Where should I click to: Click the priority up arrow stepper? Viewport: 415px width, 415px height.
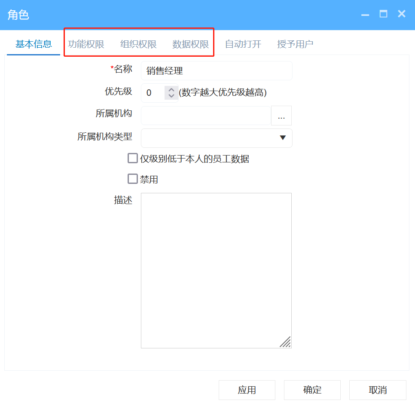(x=171, y=90)
